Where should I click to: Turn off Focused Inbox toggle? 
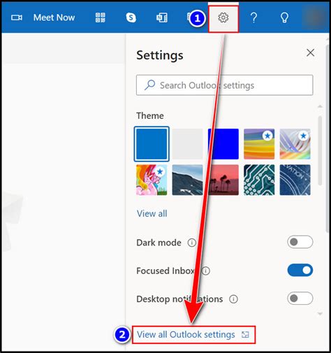click(x=300, y=271)
